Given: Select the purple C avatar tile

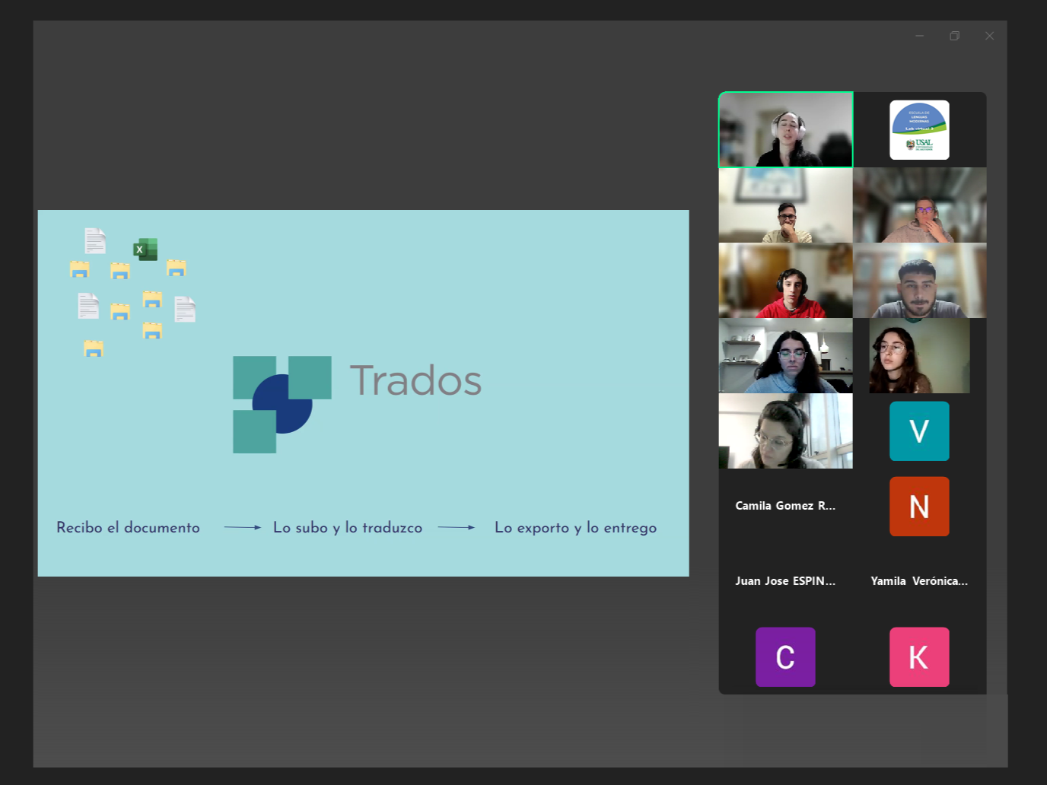Looking at the screenshot, I should 785,657.
